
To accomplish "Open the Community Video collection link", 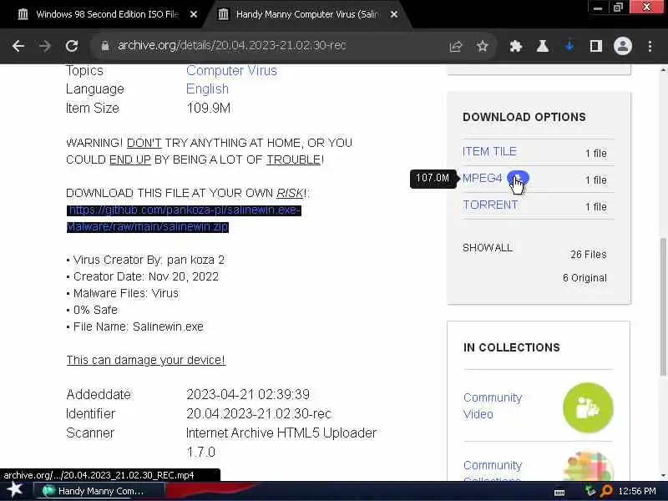I will click(493, 406).
